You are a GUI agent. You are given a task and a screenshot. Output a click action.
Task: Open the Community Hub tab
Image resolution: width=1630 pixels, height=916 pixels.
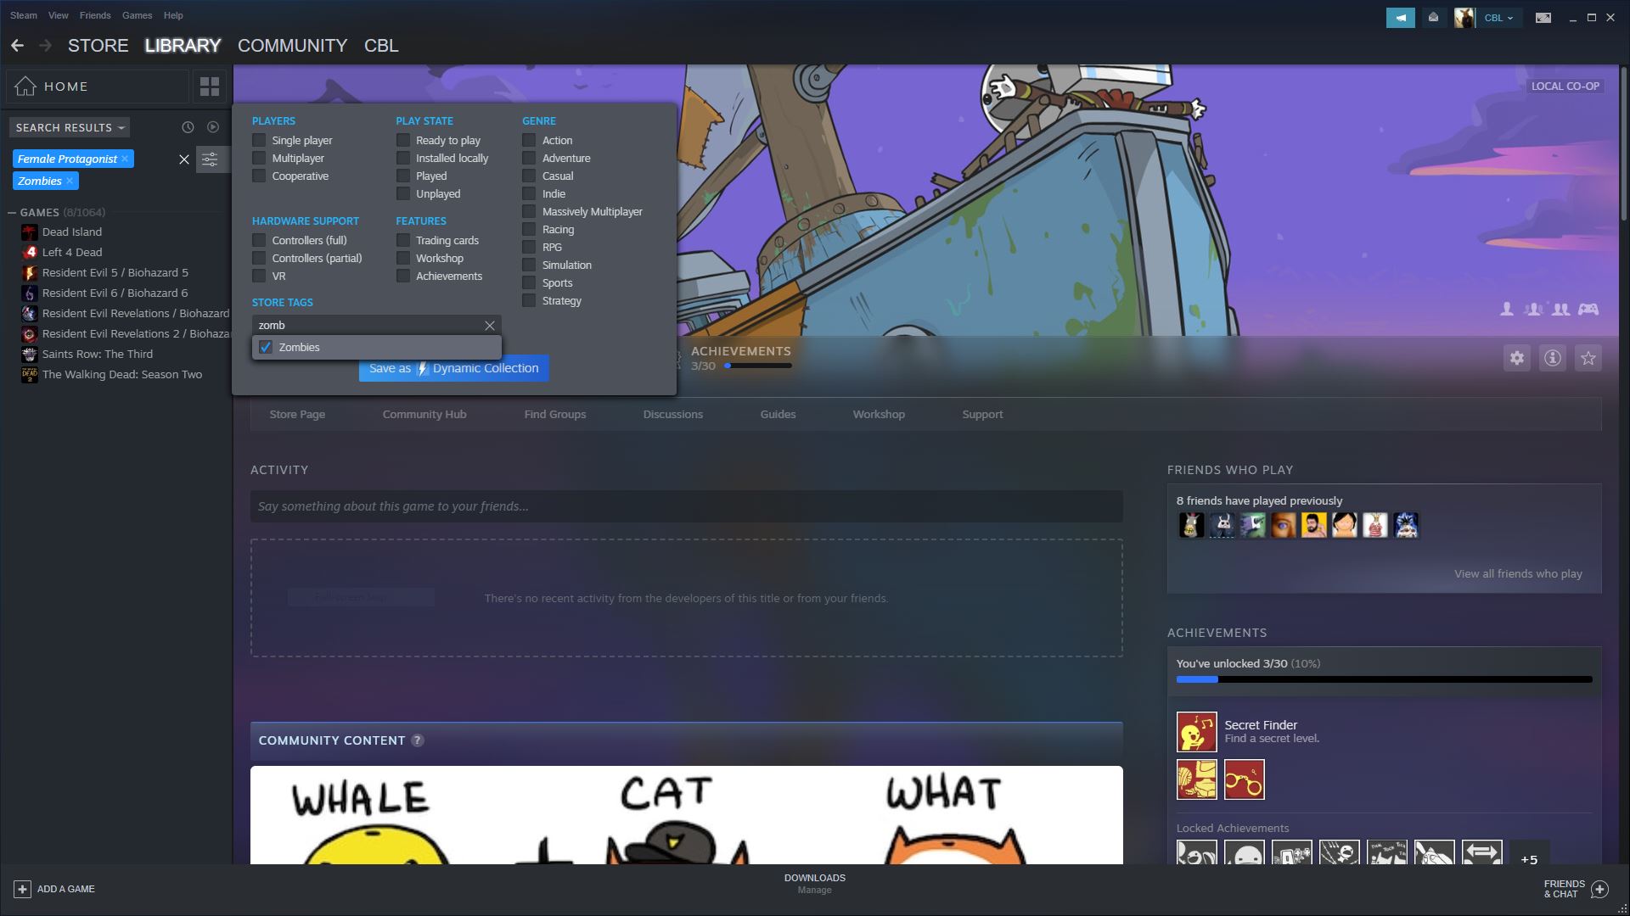(x=424, y=415)
